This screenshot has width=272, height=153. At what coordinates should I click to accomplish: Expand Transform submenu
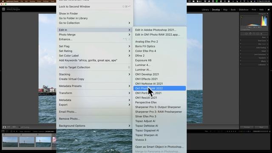click(x=95, y=93)
